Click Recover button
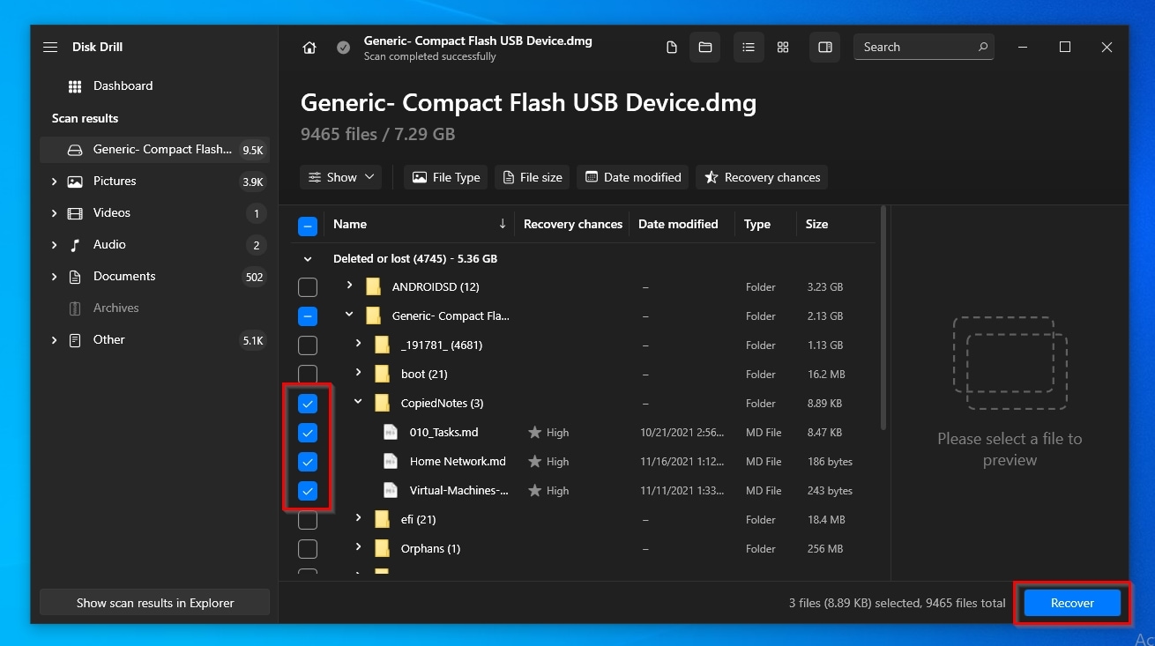The image size is (1155, 646). coord(1072,603)
